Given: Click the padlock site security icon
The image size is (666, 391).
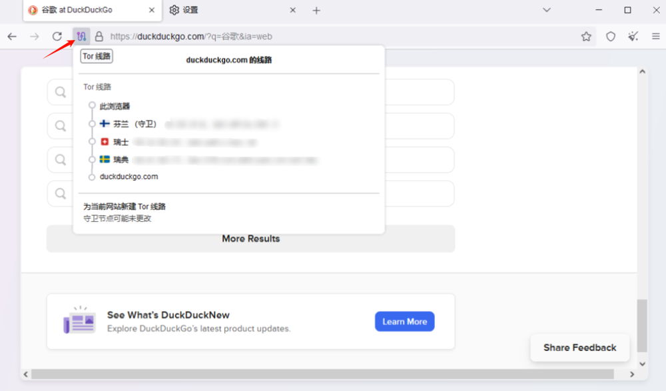Looking at the screenshot, I should coord(99,37).
